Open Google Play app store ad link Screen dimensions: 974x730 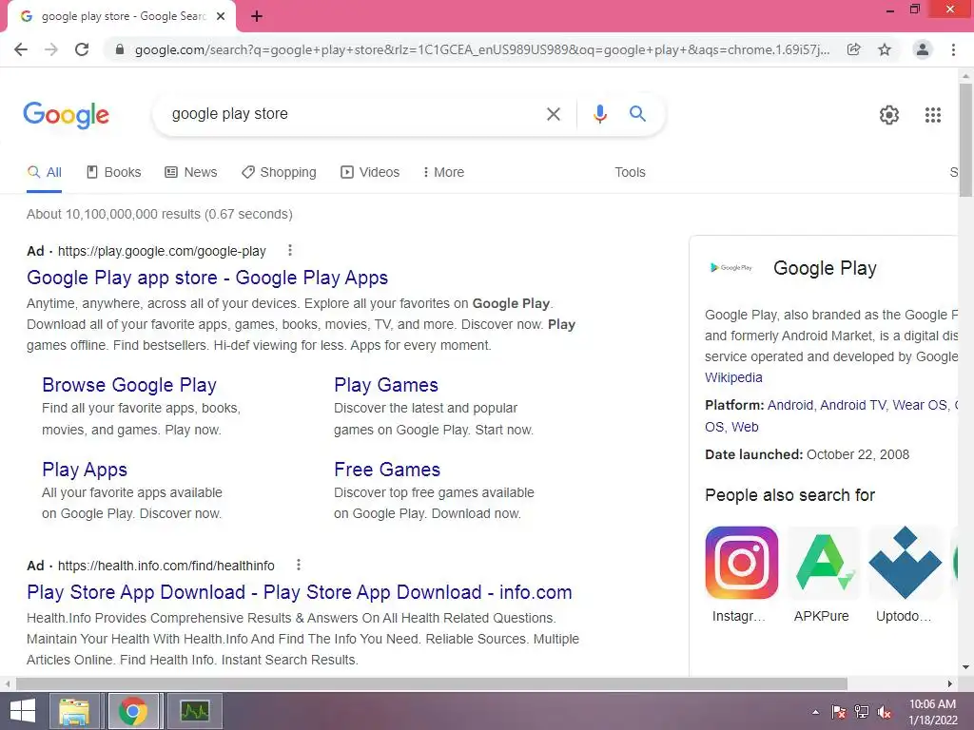coord(207,278)
